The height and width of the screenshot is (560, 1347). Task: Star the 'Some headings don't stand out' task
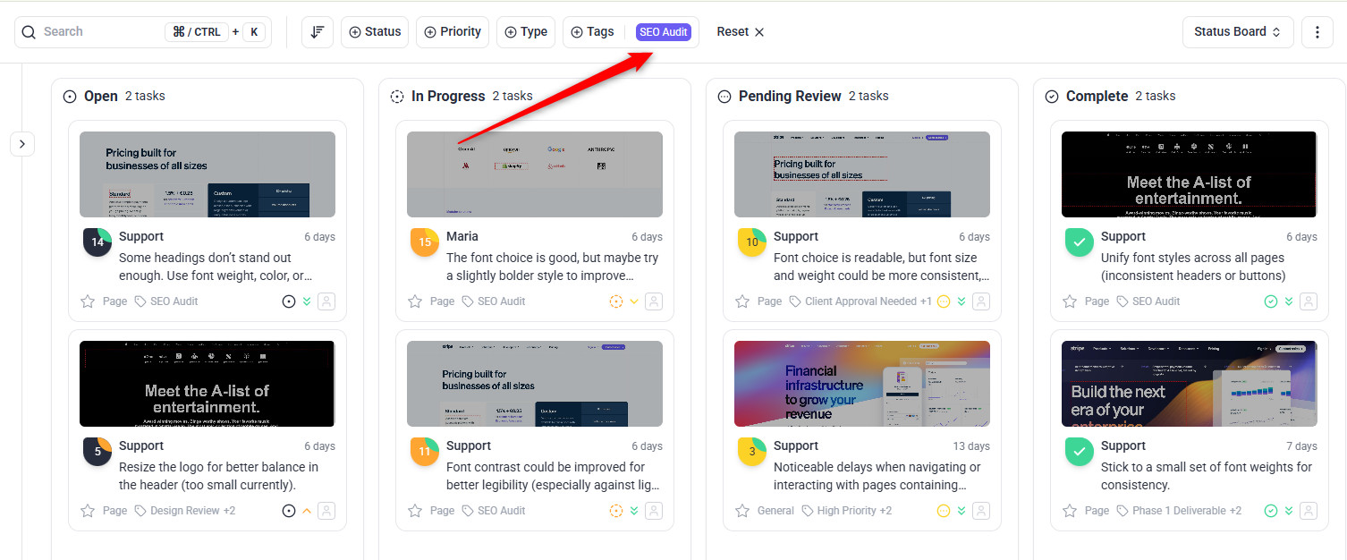[88, 301]
